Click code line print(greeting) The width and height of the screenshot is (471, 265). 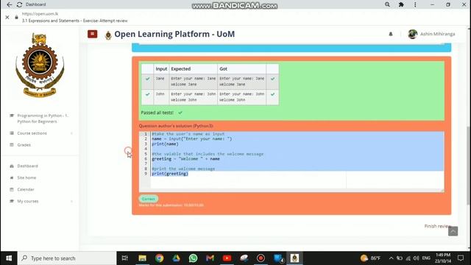pos(170,174)
